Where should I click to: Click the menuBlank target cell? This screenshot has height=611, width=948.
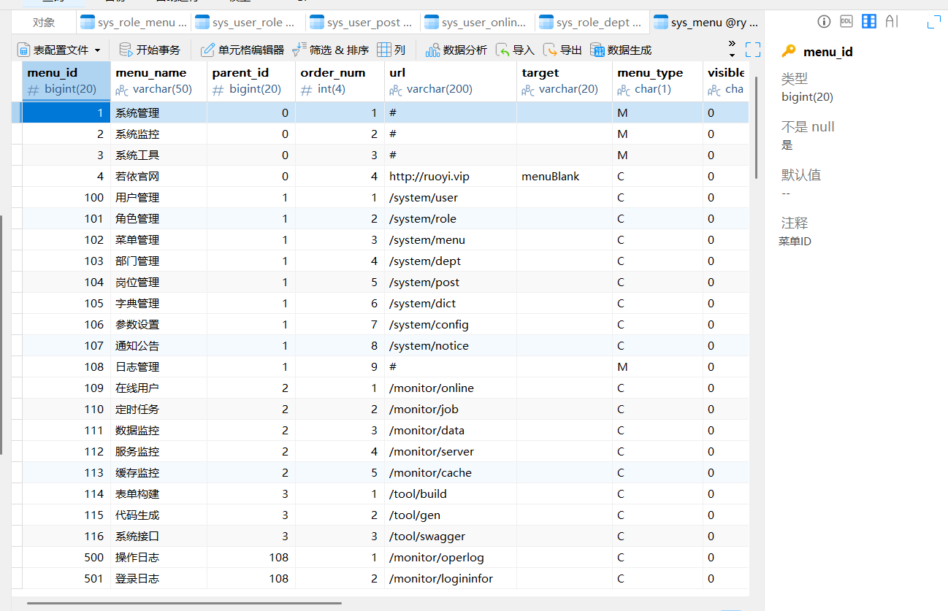pos(565,176)
